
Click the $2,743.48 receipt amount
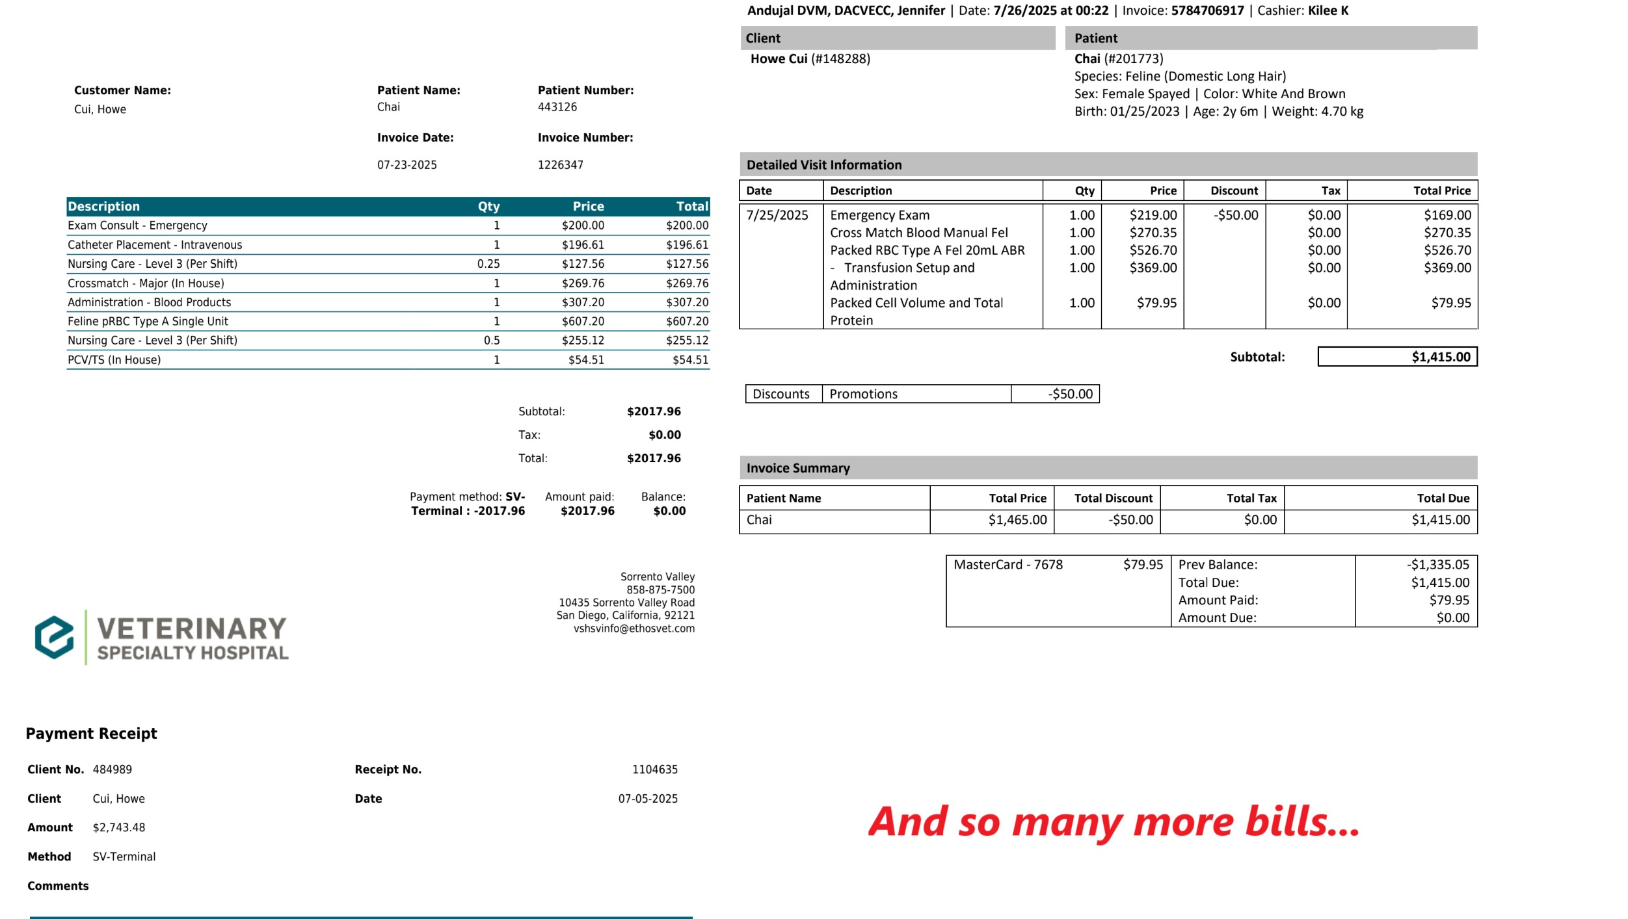point(119,827)
